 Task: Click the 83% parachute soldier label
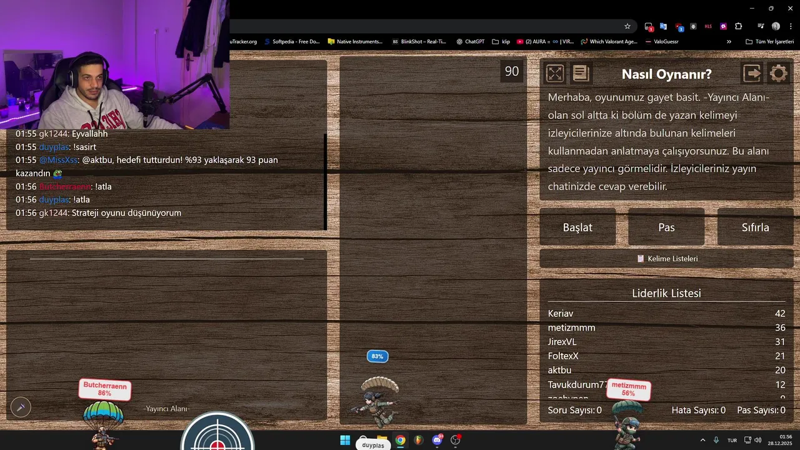click(377, 356)
